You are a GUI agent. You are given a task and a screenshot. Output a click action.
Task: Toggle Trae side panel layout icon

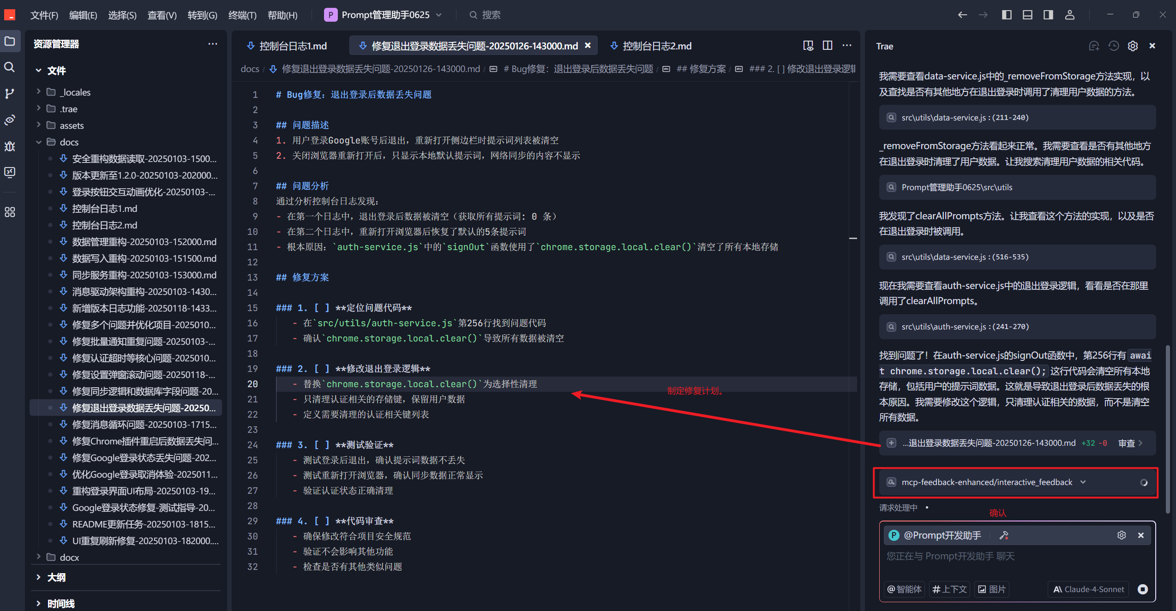pyautogui.click(x=1048, y=15)
